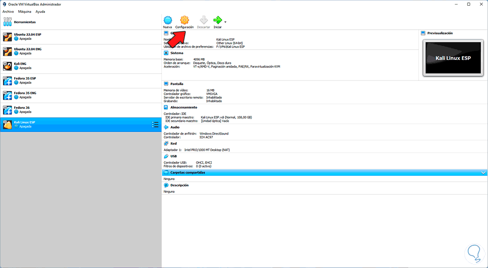The width and height of the screenshot is (488, 268).
Task: Click General section icon
Action: (x=166, y=33)
